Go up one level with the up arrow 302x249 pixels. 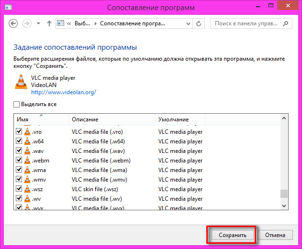click(49, 23)
